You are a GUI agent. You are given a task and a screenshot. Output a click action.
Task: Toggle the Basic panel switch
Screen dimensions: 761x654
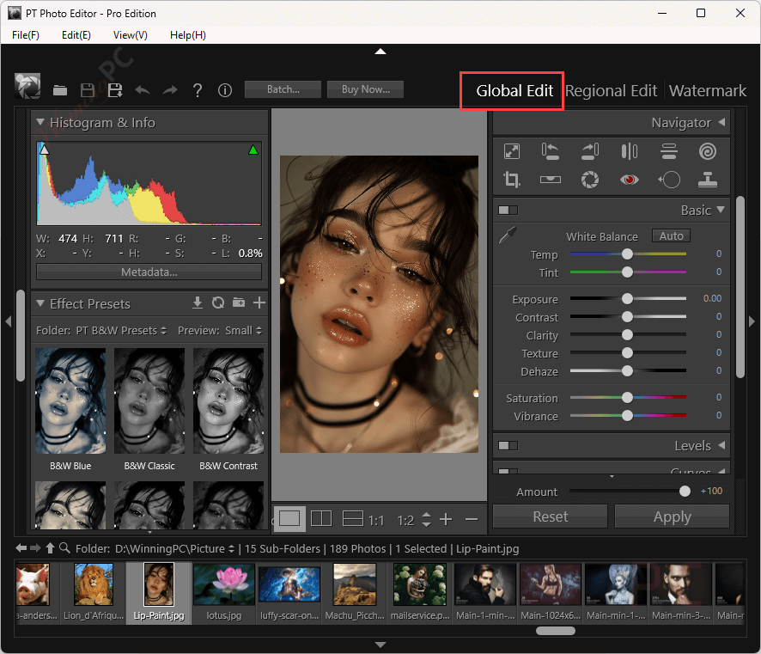[508, 210]
